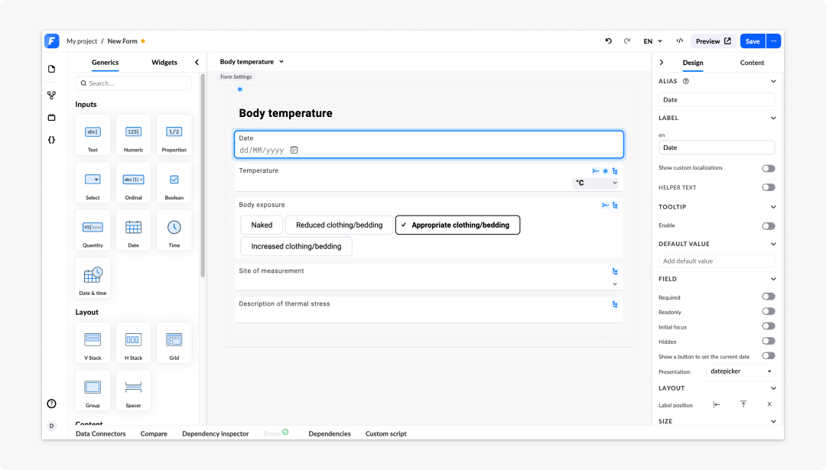Viewport: 826px width, 470px height.
Task: Select the Quantity input widget
Action: coord(93,230)
